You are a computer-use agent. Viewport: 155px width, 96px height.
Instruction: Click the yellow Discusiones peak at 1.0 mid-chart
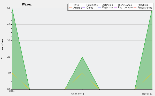click(82, 73)
